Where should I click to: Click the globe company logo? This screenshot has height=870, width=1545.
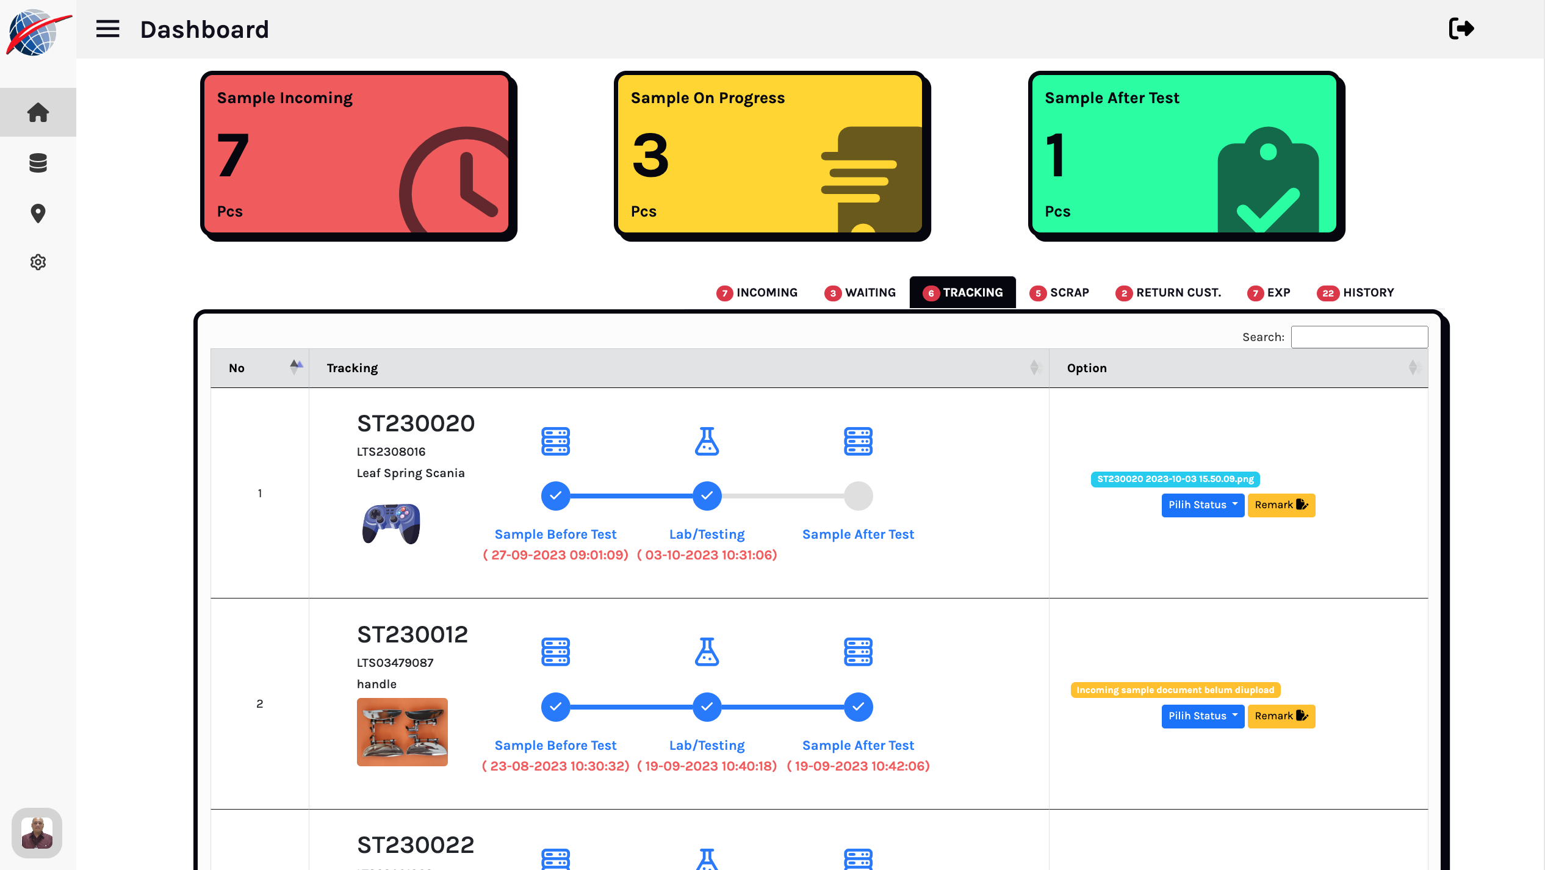38,32
